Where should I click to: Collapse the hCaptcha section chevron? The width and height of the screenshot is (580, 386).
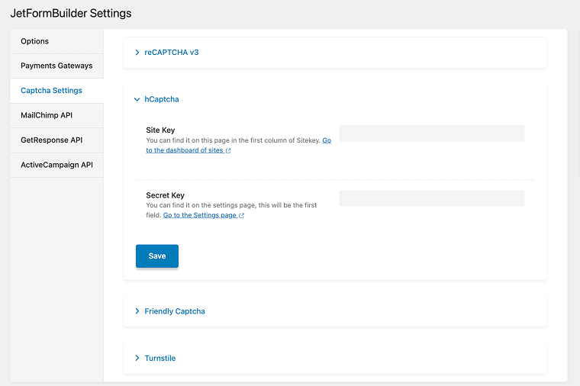click(137, 99)
